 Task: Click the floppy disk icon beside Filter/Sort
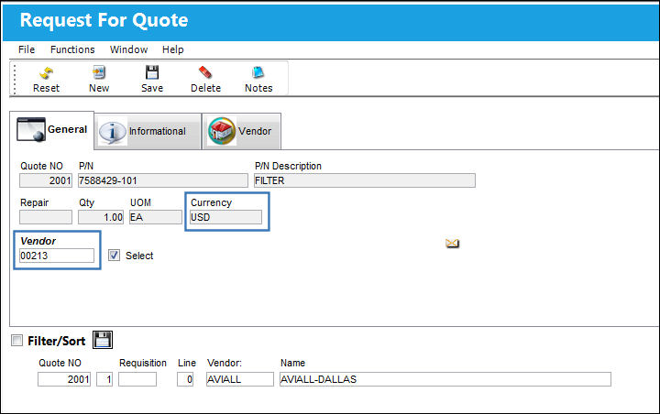coord(103,340)
